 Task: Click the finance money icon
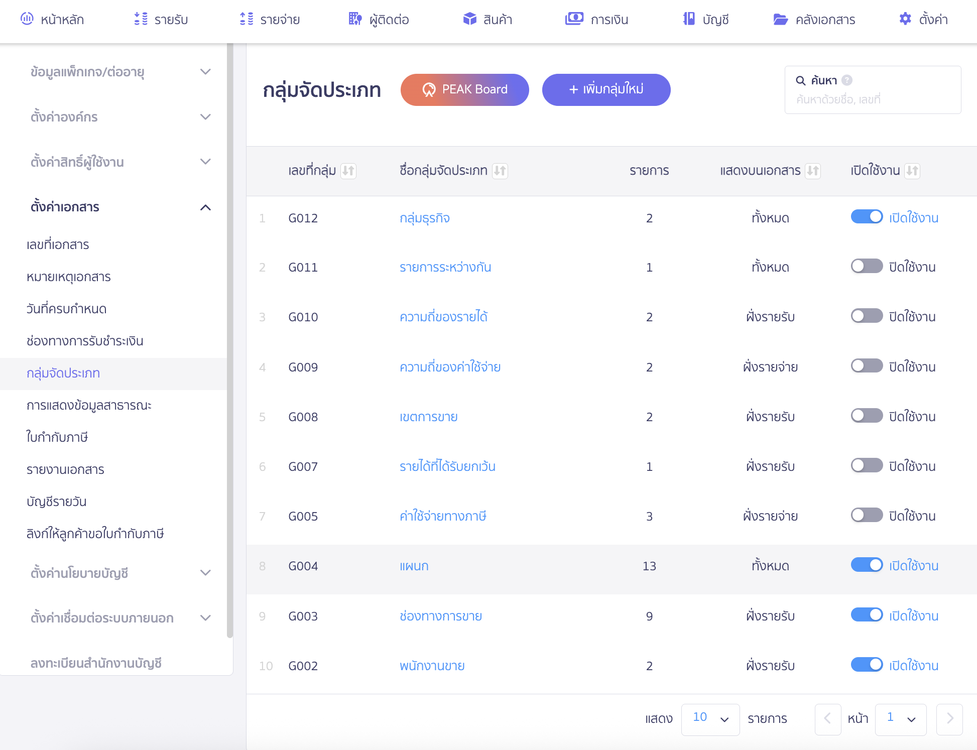(574, 19)
